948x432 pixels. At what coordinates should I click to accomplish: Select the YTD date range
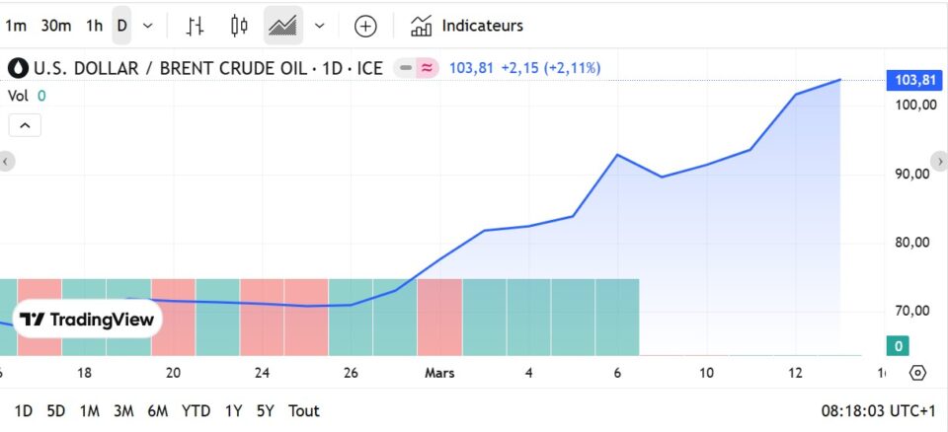pos(196,410)
